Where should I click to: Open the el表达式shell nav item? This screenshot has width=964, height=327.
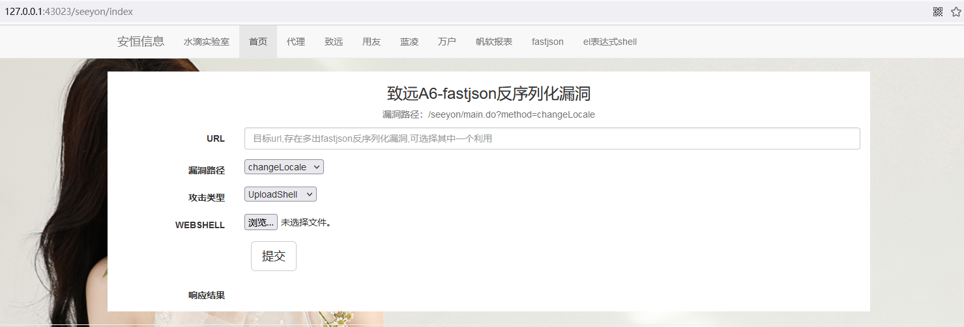[610, 42]
